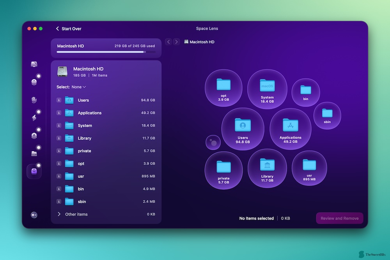
Task: Select the Protection hand icon
Action: 34,100
